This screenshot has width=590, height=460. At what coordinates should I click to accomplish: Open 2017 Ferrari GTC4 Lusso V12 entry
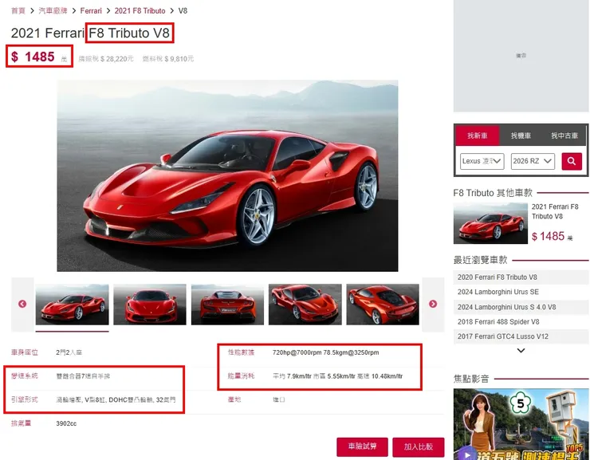(521, 336)
